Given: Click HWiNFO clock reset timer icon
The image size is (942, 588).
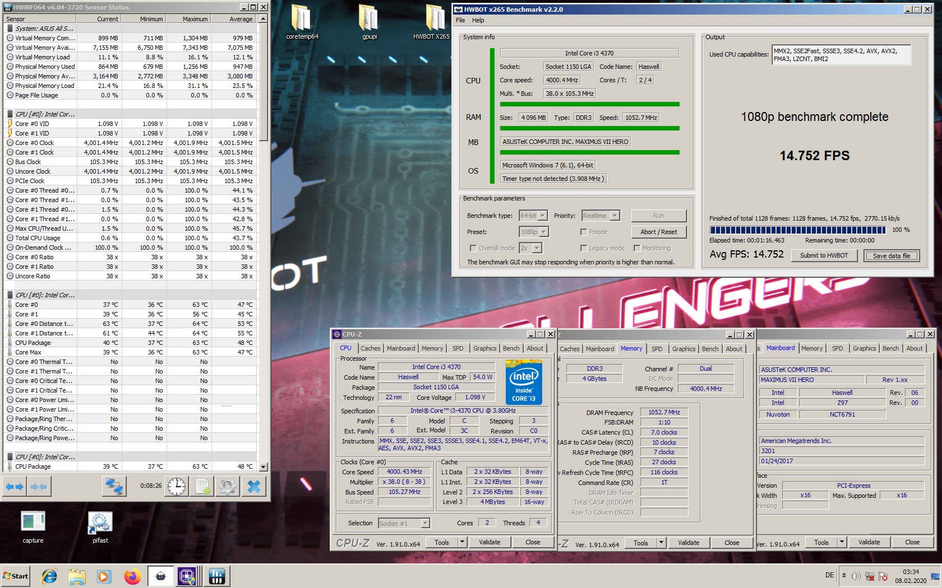Looking at the screenshot, I should (177, 487).
